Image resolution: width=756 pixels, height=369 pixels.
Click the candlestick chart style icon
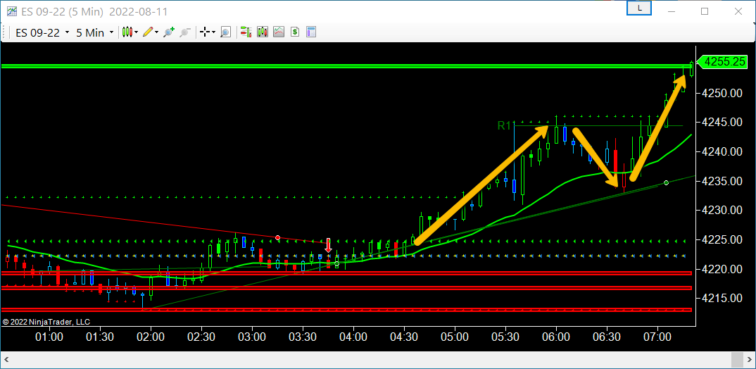pyautogui.click(x=127, y=32)
